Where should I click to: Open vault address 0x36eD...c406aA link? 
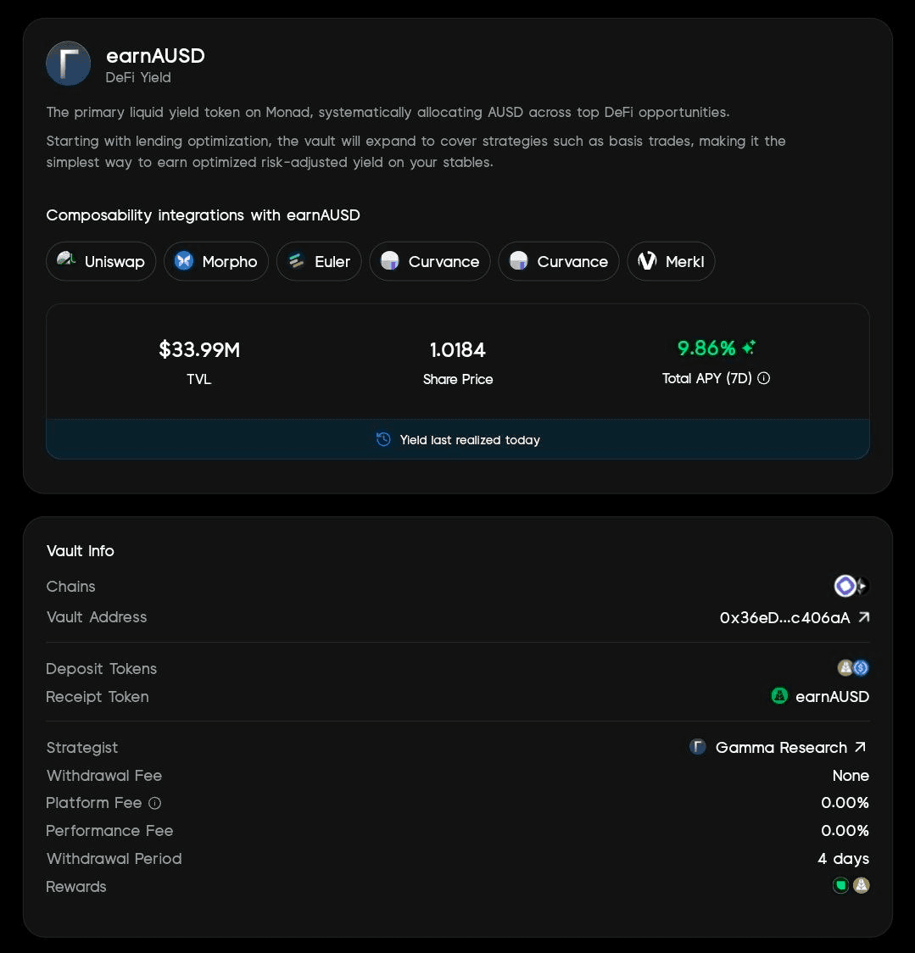[795, 617]
